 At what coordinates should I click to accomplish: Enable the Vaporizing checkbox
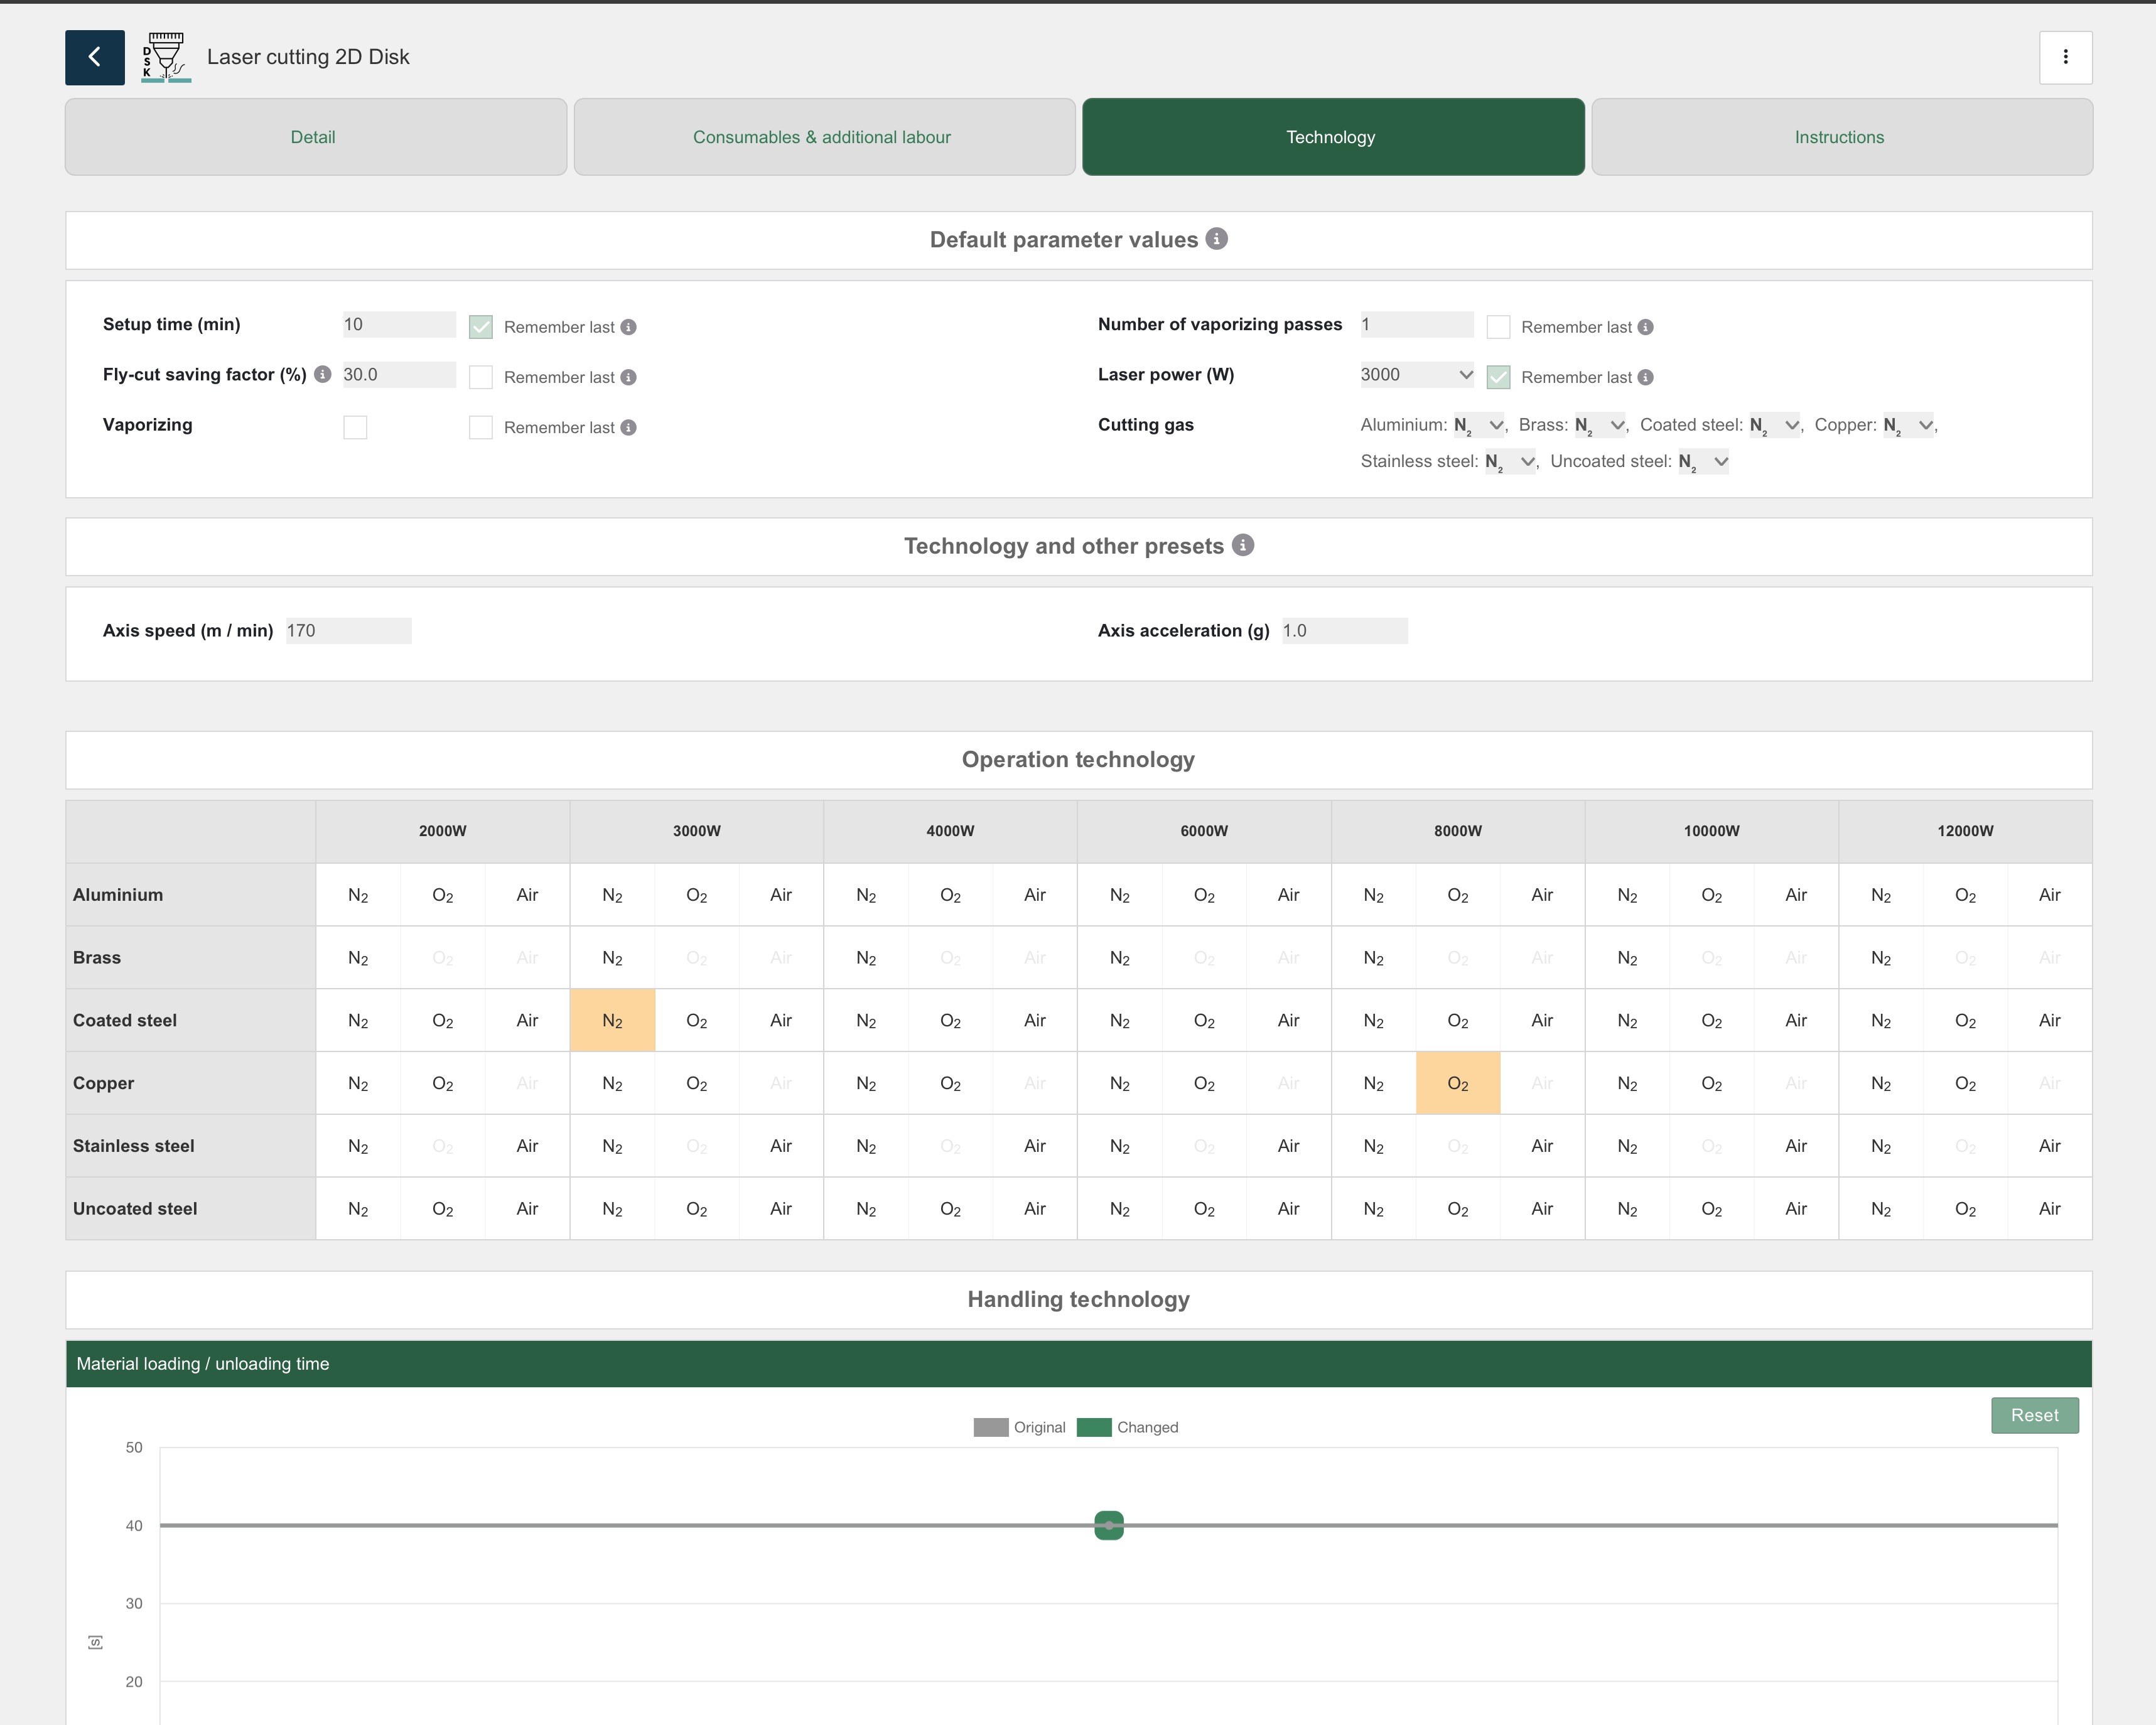(355, 427)
